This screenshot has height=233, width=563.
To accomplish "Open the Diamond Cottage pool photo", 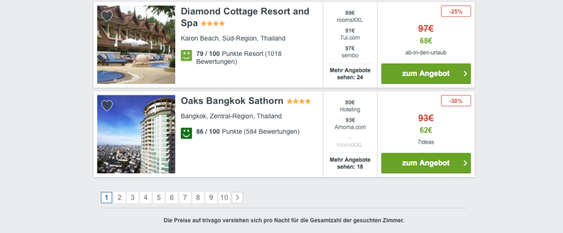I will pyautogui.click(x=136, y=45).
